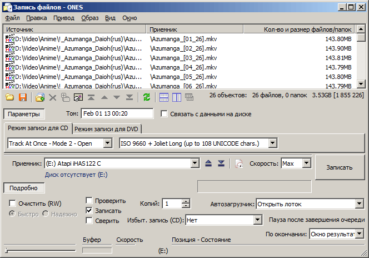Open the Скорость Max speed dropdown
Image resolution: width=369 pixels, height=258 pixels.
[x=306, y=163]
